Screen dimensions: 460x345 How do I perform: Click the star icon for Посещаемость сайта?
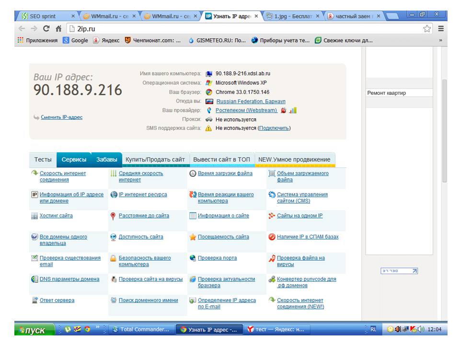pyautogui.click(x=193, y=237)
